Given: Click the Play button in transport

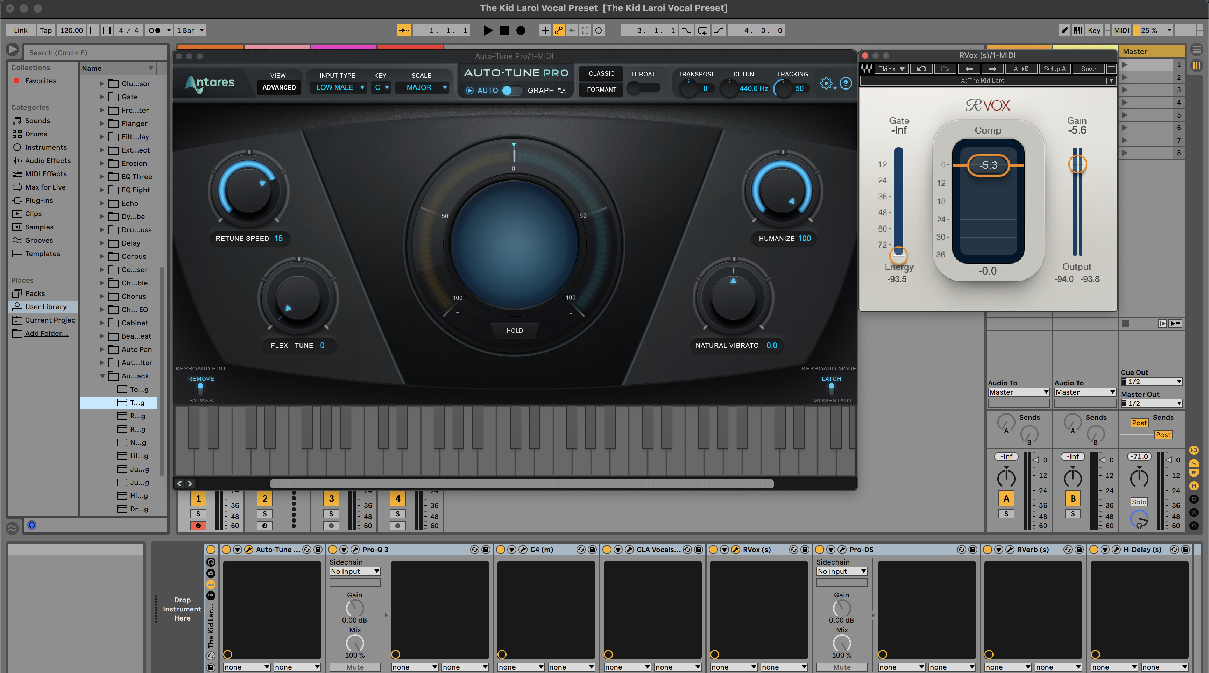Looking at the screenshot, I should click(x=488, y=30).
